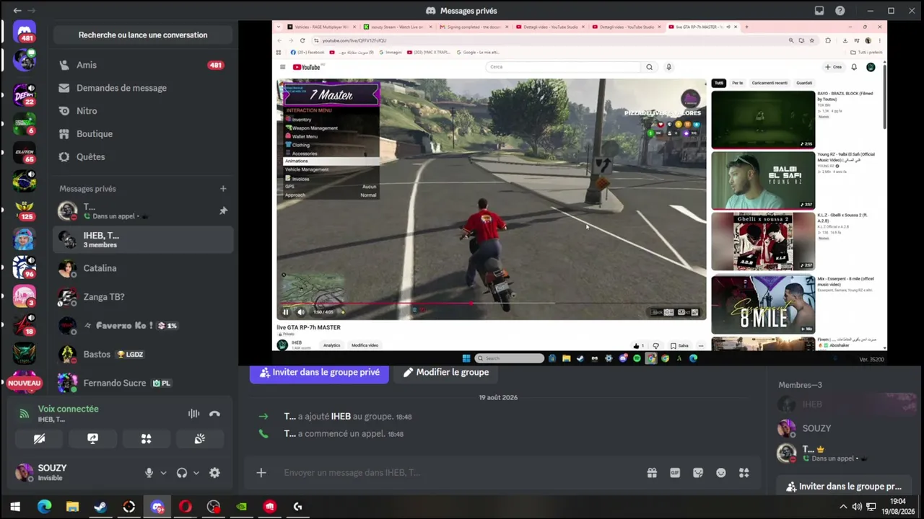
Task: Open the Bastos conversation
Action: tap(143, 355)
